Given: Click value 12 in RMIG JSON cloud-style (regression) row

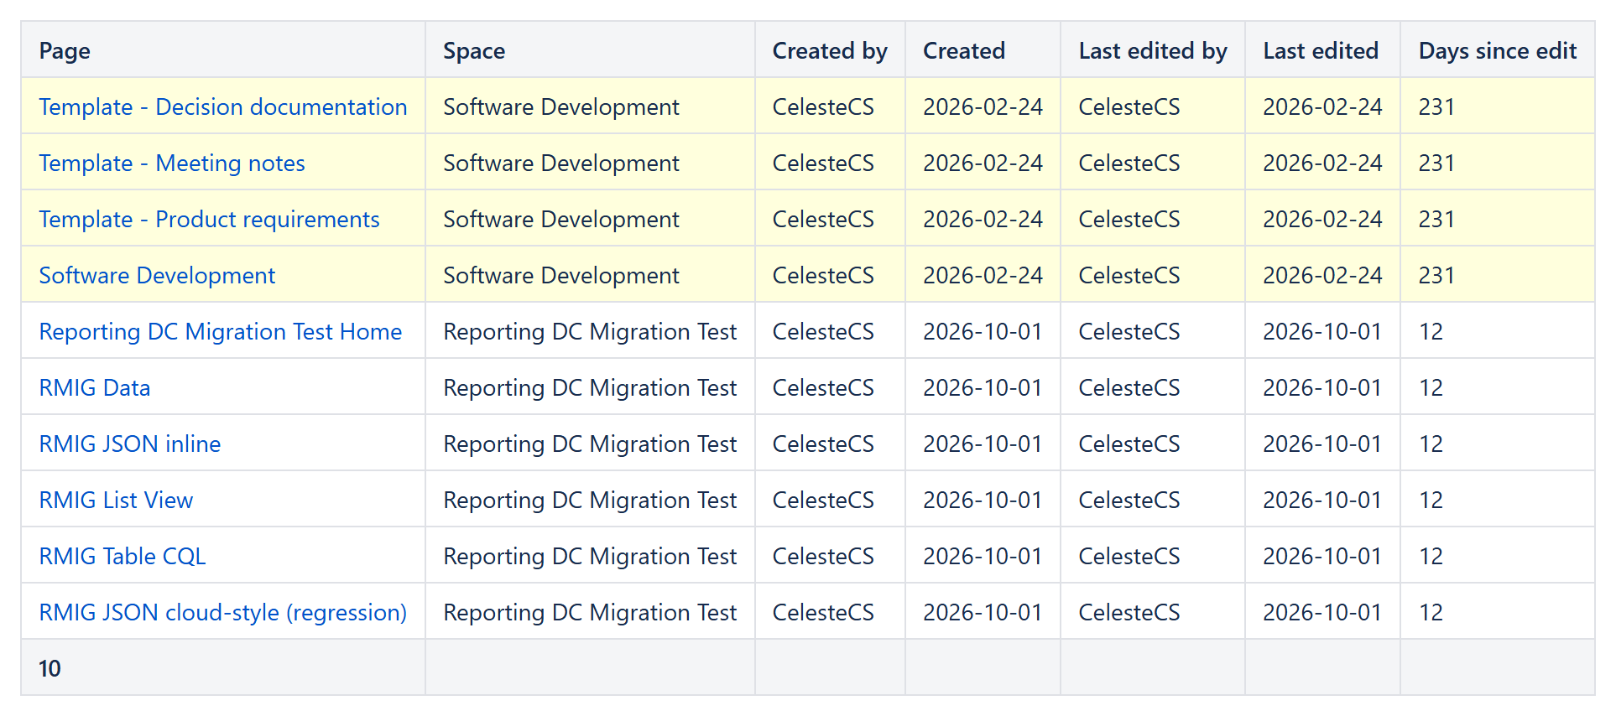Looking at the screenshot, I should (1431, 612).
